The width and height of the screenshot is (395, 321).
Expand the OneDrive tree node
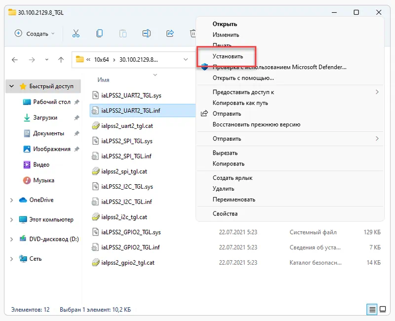pos(12,200)
